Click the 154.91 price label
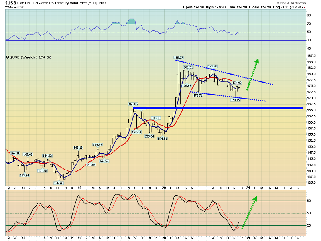The width and height of the screenshot is (321, 241). click(x=162, y=138)
